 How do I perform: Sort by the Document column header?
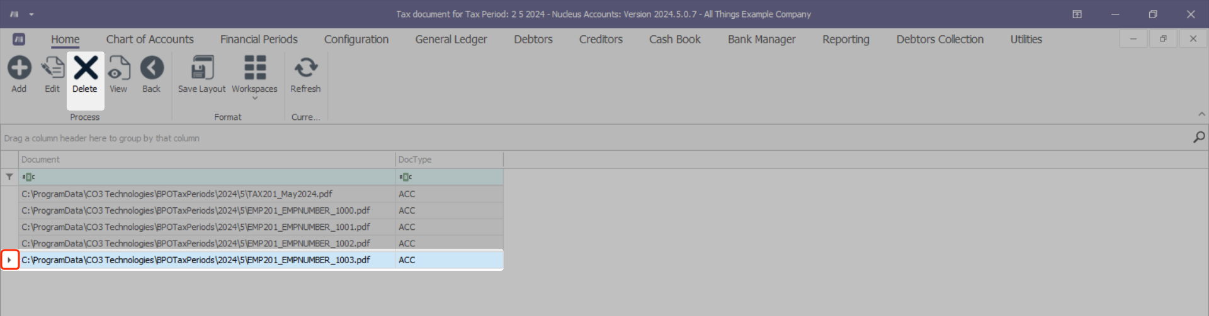pyautogui.click(x=207, y=160)
